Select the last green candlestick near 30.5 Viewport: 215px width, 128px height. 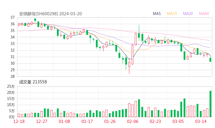pos(210,60)
